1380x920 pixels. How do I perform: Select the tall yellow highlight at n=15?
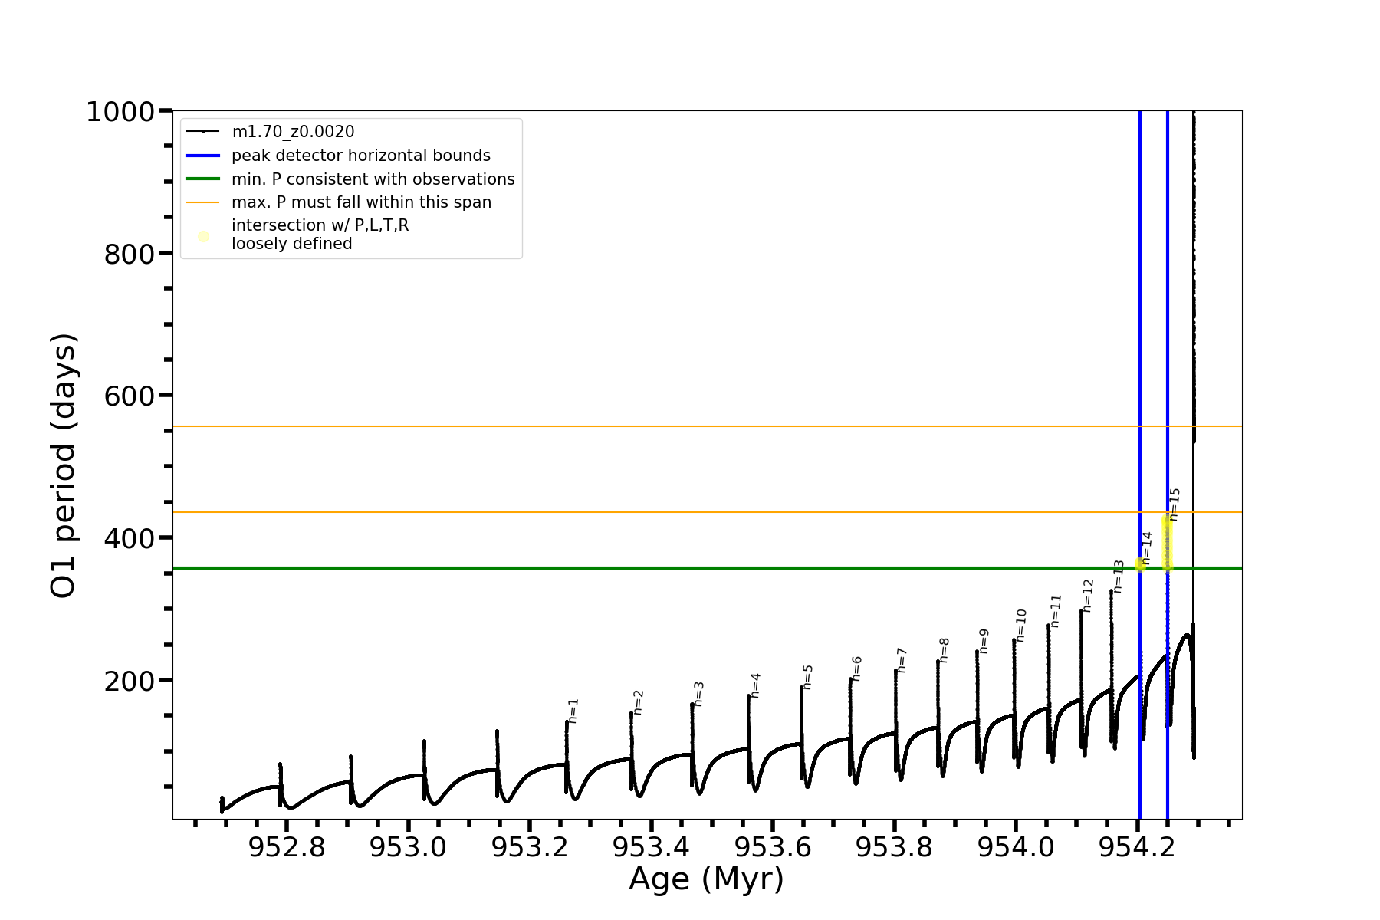(1167, 543)
